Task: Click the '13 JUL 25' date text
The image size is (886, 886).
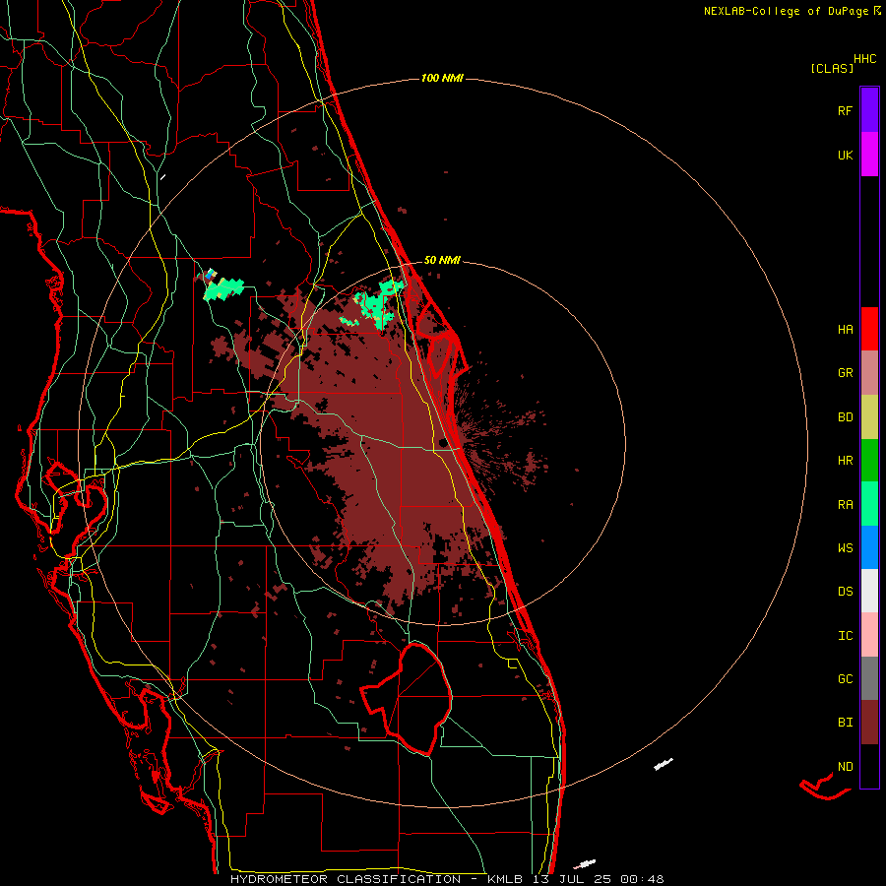Action: [572, 879]
